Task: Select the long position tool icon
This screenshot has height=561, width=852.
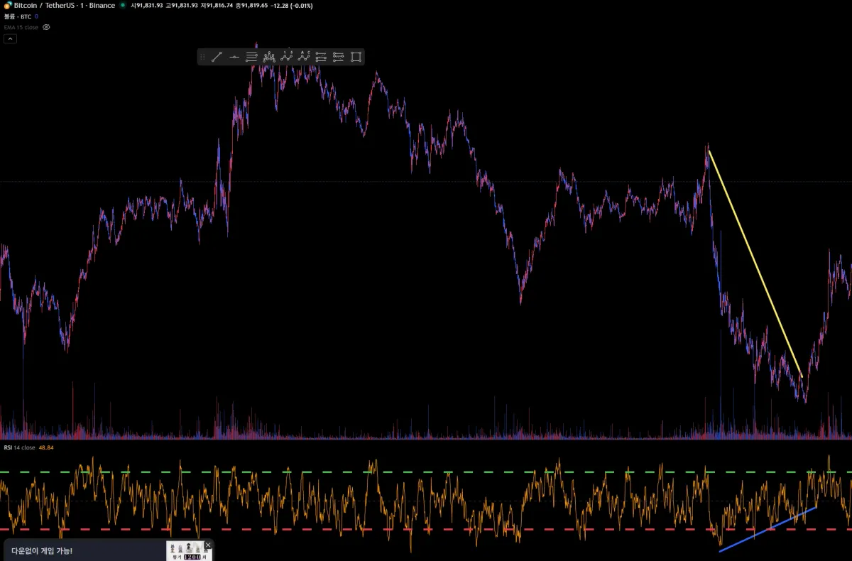Action: pos(321,57)
